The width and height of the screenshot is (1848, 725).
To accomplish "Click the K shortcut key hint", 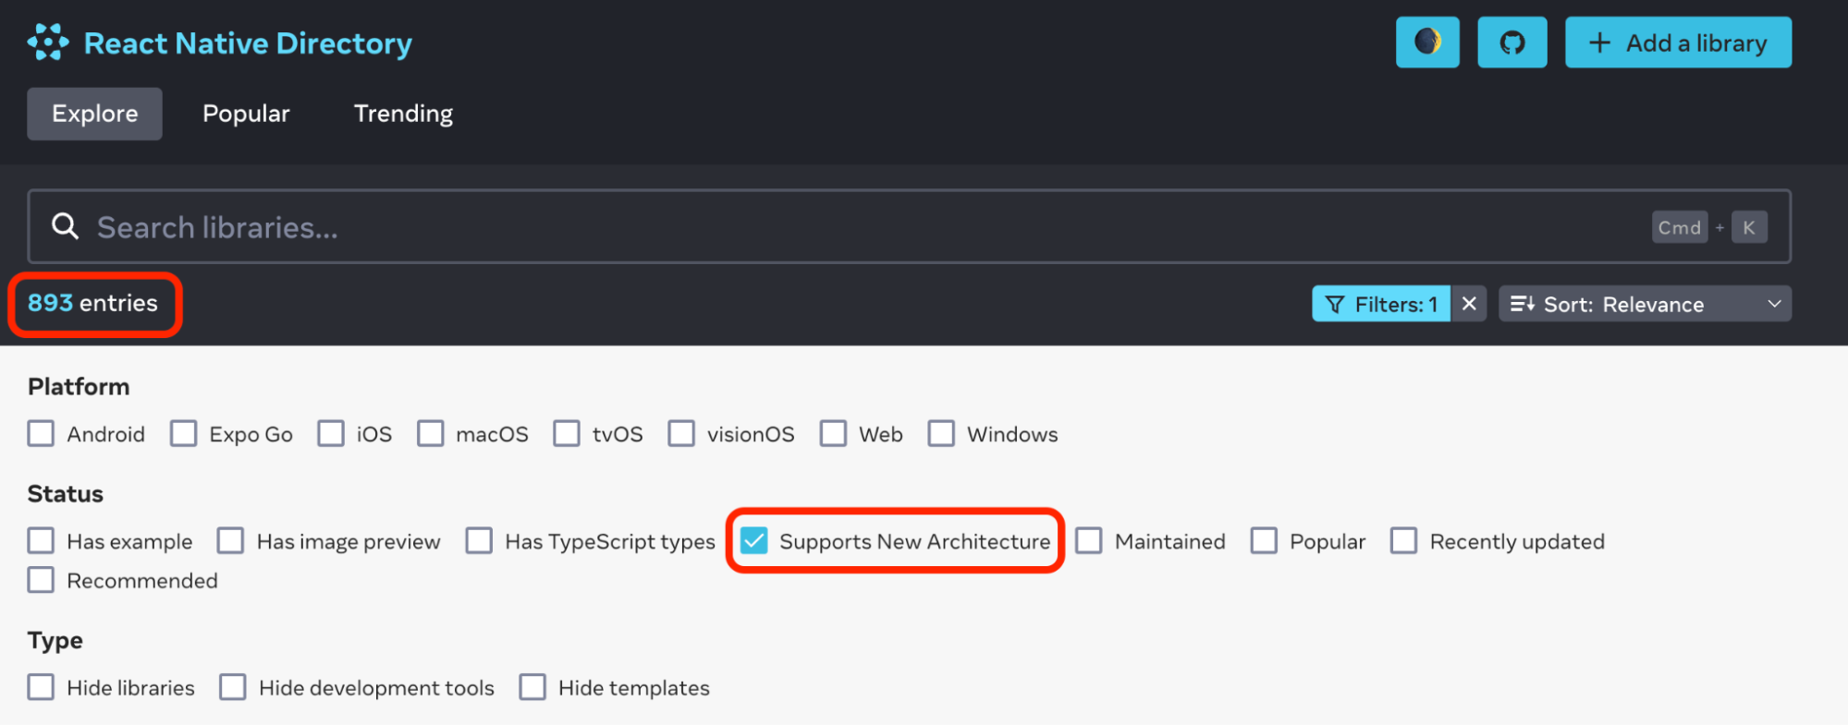I will pos(1749,227).
